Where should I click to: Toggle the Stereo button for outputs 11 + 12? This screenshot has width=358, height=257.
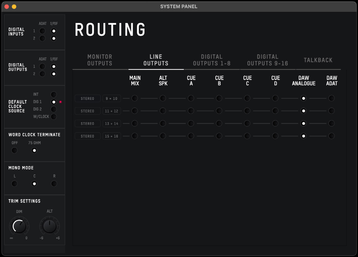coord(88,111)
